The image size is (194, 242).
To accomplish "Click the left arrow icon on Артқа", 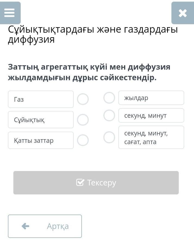I will point(26,226).
